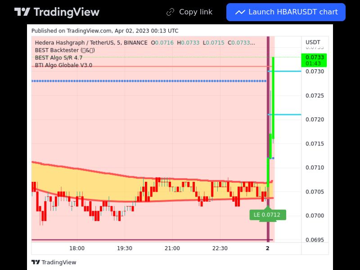Click the 0.0695 price axis value
360x270 pixels.
point(315,240)
